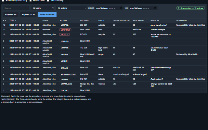
Task: Select the ACKNOWLEDGE action badge
Action: click(x=68, y=74)
